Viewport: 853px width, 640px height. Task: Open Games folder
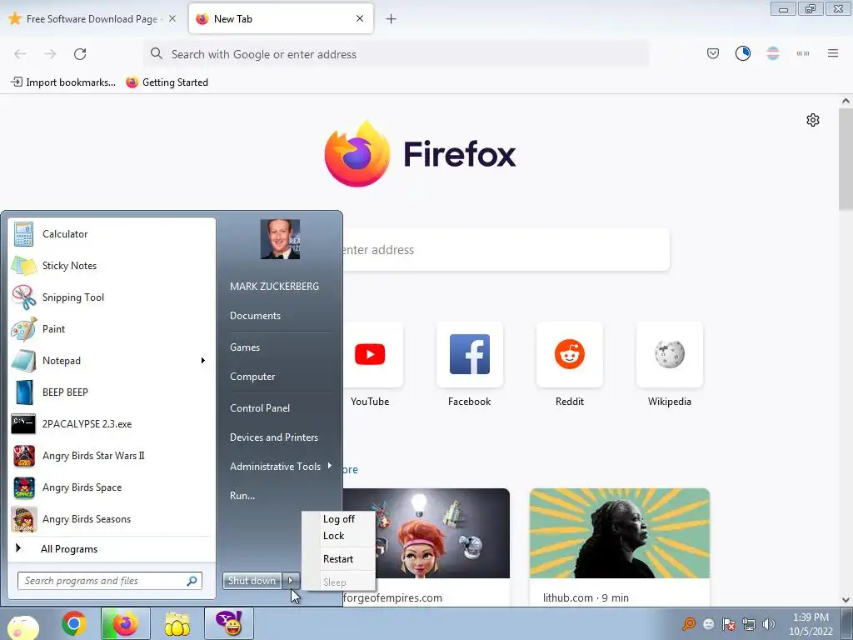click(x=245, y=347)
